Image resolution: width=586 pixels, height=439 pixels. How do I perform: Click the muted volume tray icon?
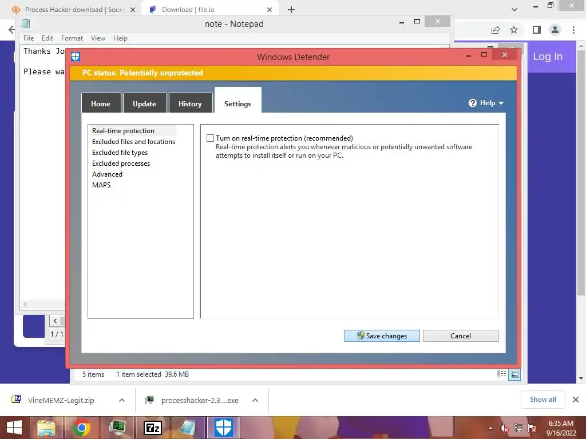[x=504, y=428]
